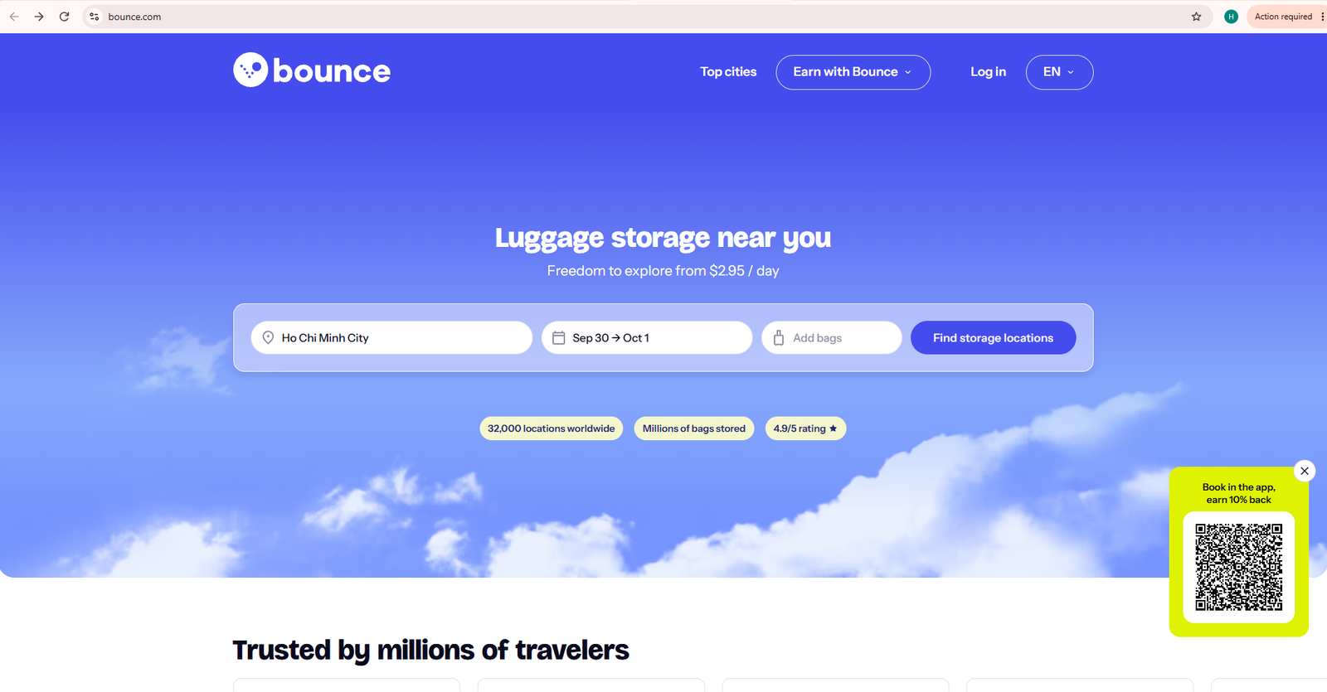The image size is (1327, 692).
Task: Click the Bounce logo
Action: point(312,70)
